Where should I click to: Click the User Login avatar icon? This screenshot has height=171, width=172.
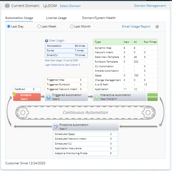(47, 41)
